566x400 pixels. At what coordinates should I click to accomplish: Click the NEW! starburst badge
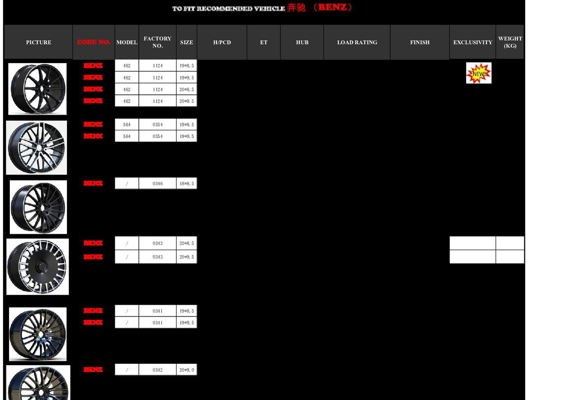pos(479,73)
